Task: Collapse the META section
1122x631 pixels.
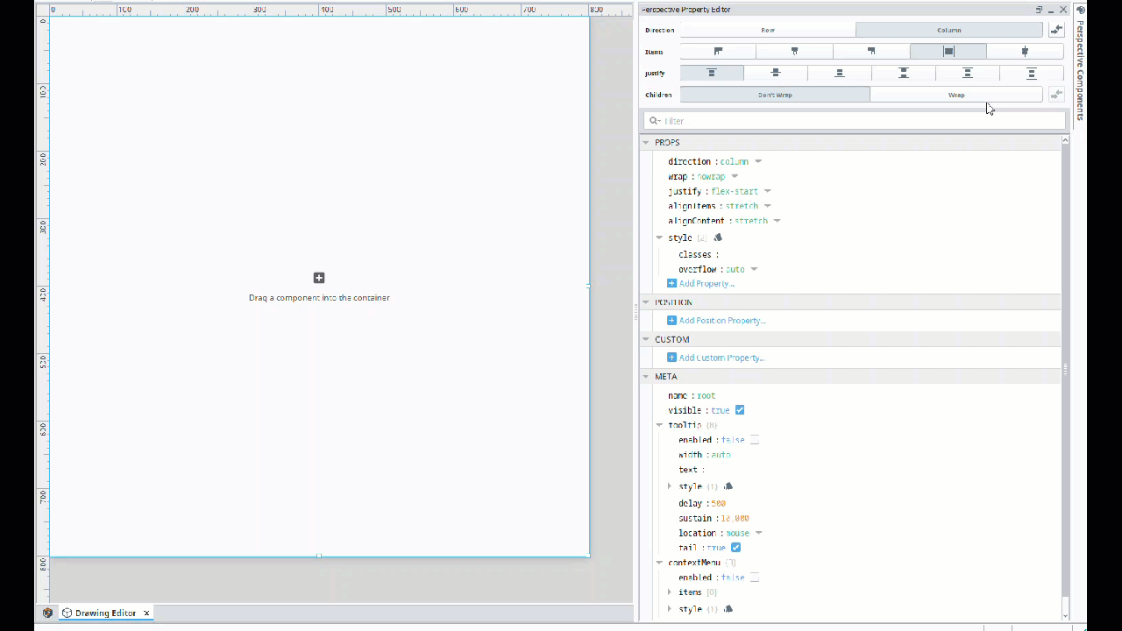Action: (646, 377)
